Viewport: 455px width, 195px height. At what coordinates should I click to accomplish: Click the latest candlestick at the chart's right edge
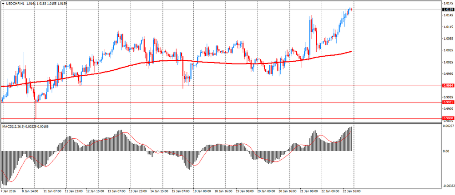tap(351, 9)
